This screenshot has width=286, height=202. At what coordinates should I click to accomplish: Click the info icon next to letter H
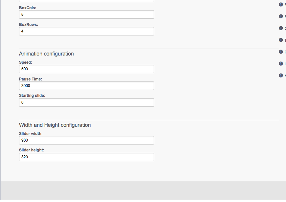coord(281,76)
